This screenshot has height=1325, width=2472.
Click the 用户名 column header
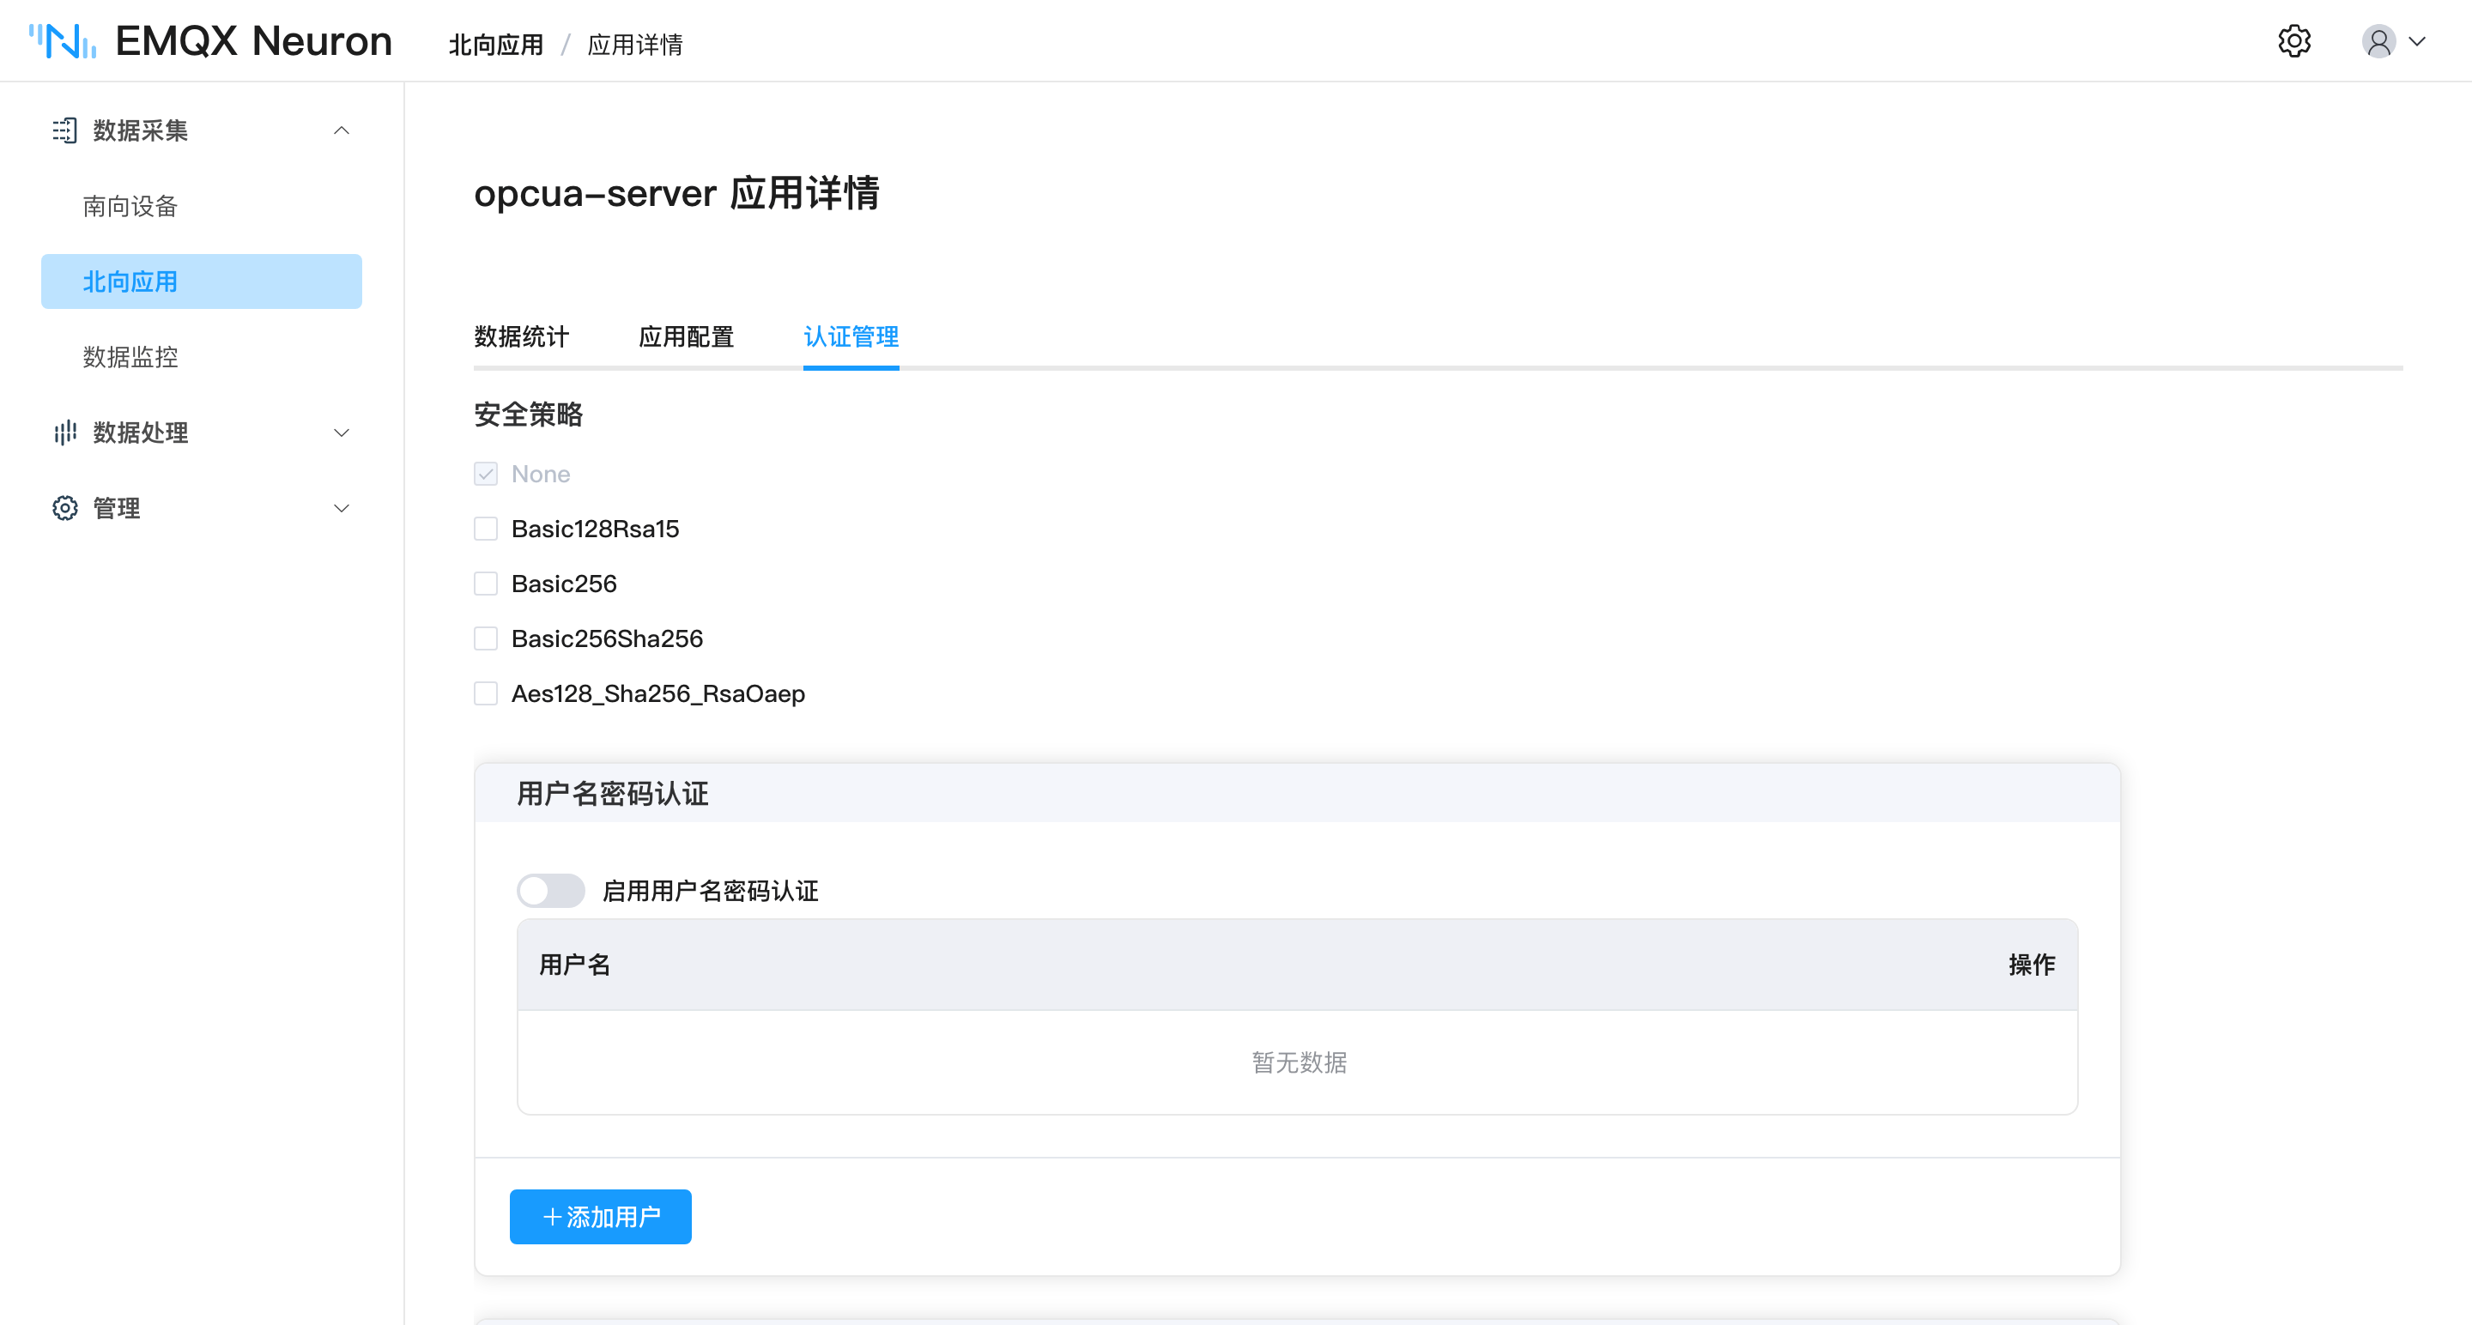click(x=575, y=965)
